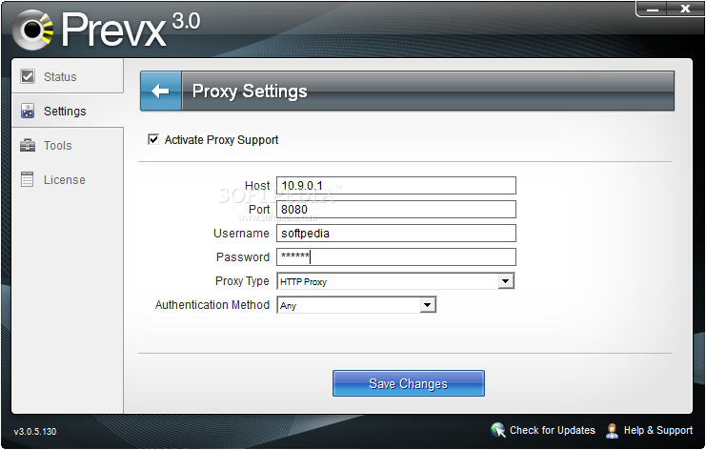Click the version text v3.0.5.130
Image resolution: width=706 pixels, height=450 pixels.
point(35,432)
